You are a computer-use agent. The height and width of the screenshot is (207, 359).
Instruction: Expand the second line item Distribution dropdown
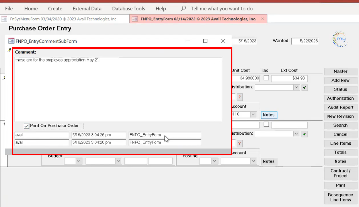click(x=296, y=134)
